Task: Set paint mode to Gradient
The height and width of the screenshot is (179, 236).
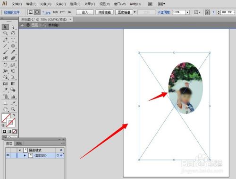Action: point(9,131)
